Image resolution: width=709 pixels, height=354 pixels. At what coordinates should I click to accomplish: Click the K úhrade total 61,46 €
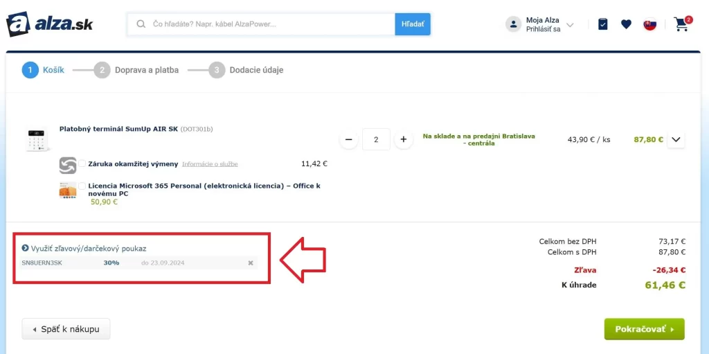point(665,285)
